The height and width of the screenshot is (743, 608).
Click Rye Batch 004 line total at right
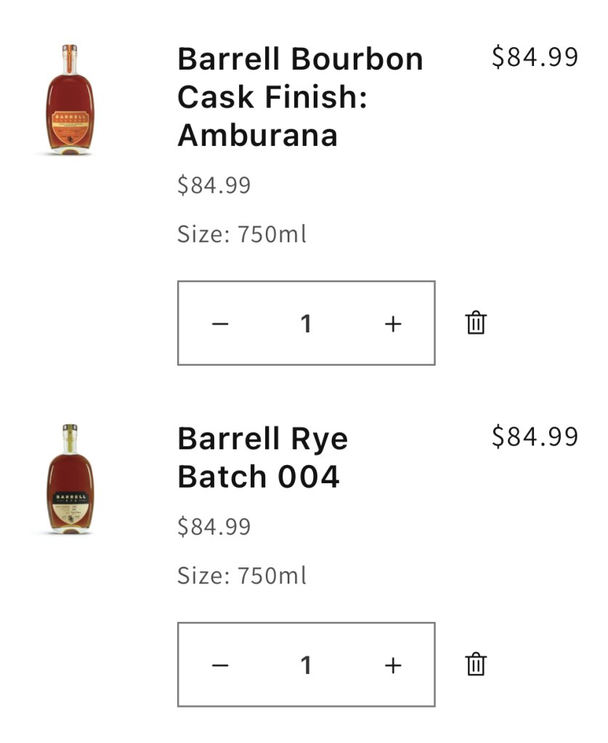click(535, 436)
